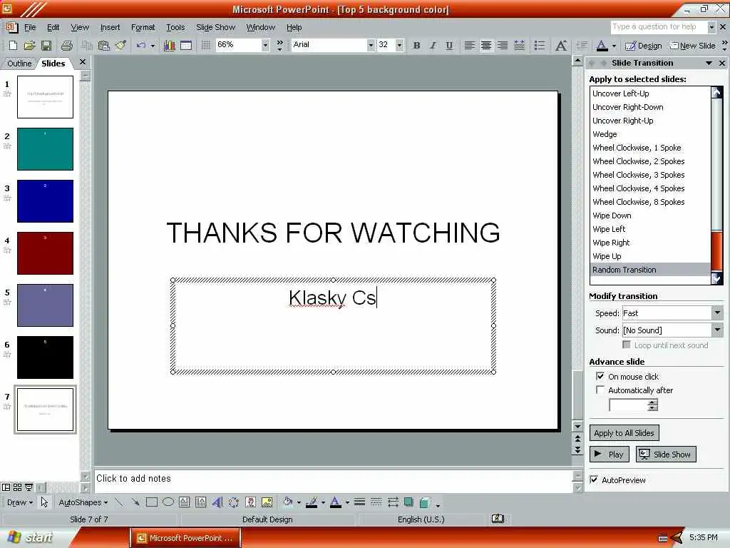730x548 pixels.
Task: Click the Paste clipboard icon
Action: [104, 45]
